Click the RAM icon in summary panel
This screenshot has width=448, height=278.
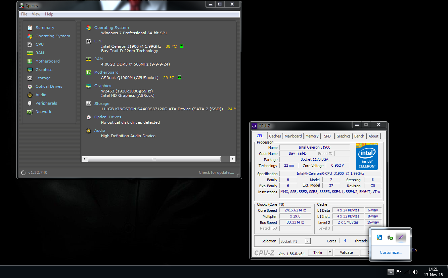click(x=89, y=59)
